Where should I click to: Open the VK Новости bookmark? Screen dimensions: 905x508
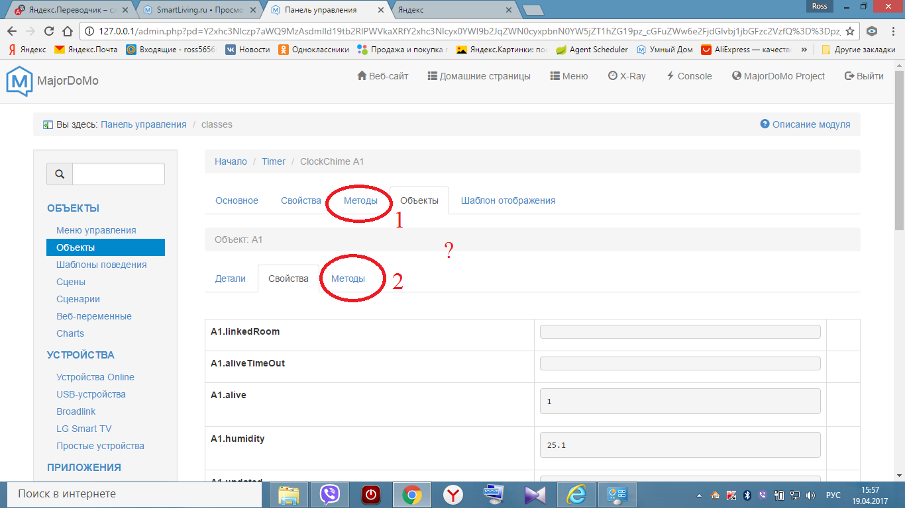tap(248, 50)
